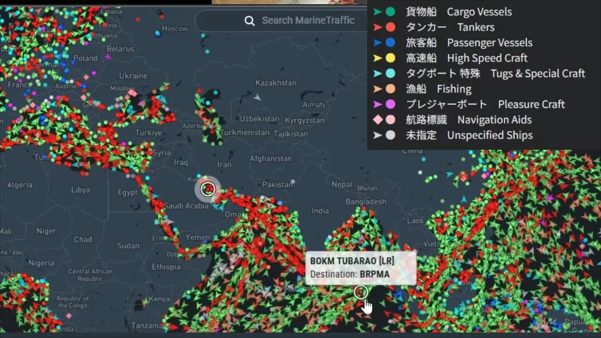Image resolution: width=601 pixels, height=338 pixels.
Task: Click the cyan Tugs & Special Craft dot
Action: pyautogui.click(x=390, y=74)
